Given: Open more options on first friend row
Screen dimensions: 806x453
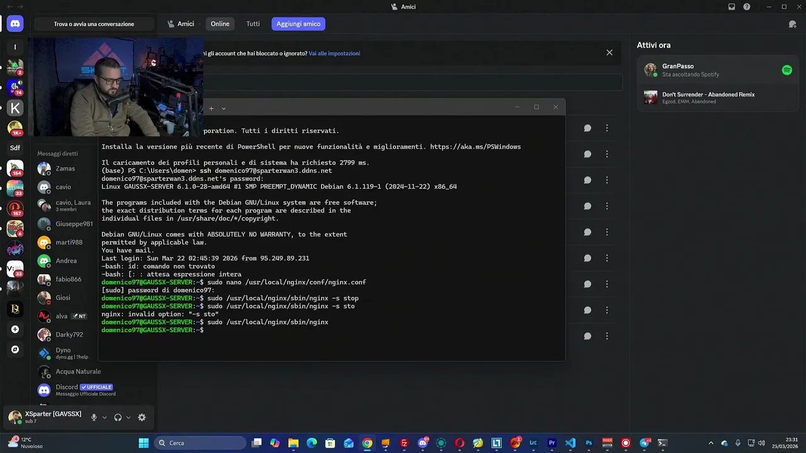Looking at the screenshot, I should coord(607,128).
